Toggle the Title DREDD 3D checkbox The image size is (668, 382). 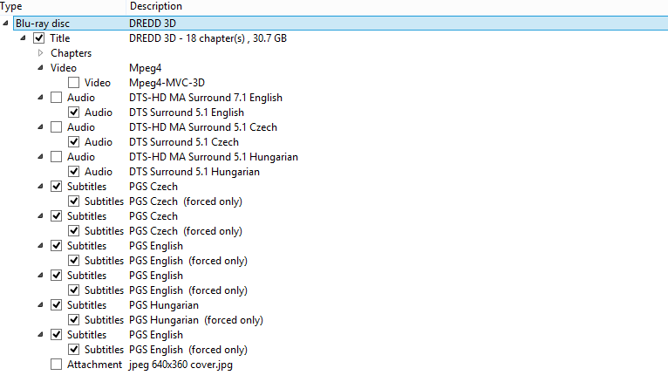coord(38,38)
